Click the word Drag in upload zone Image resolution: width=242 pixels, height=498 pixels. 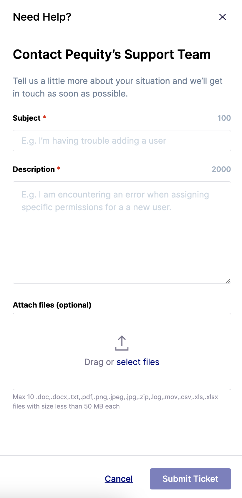94,362
